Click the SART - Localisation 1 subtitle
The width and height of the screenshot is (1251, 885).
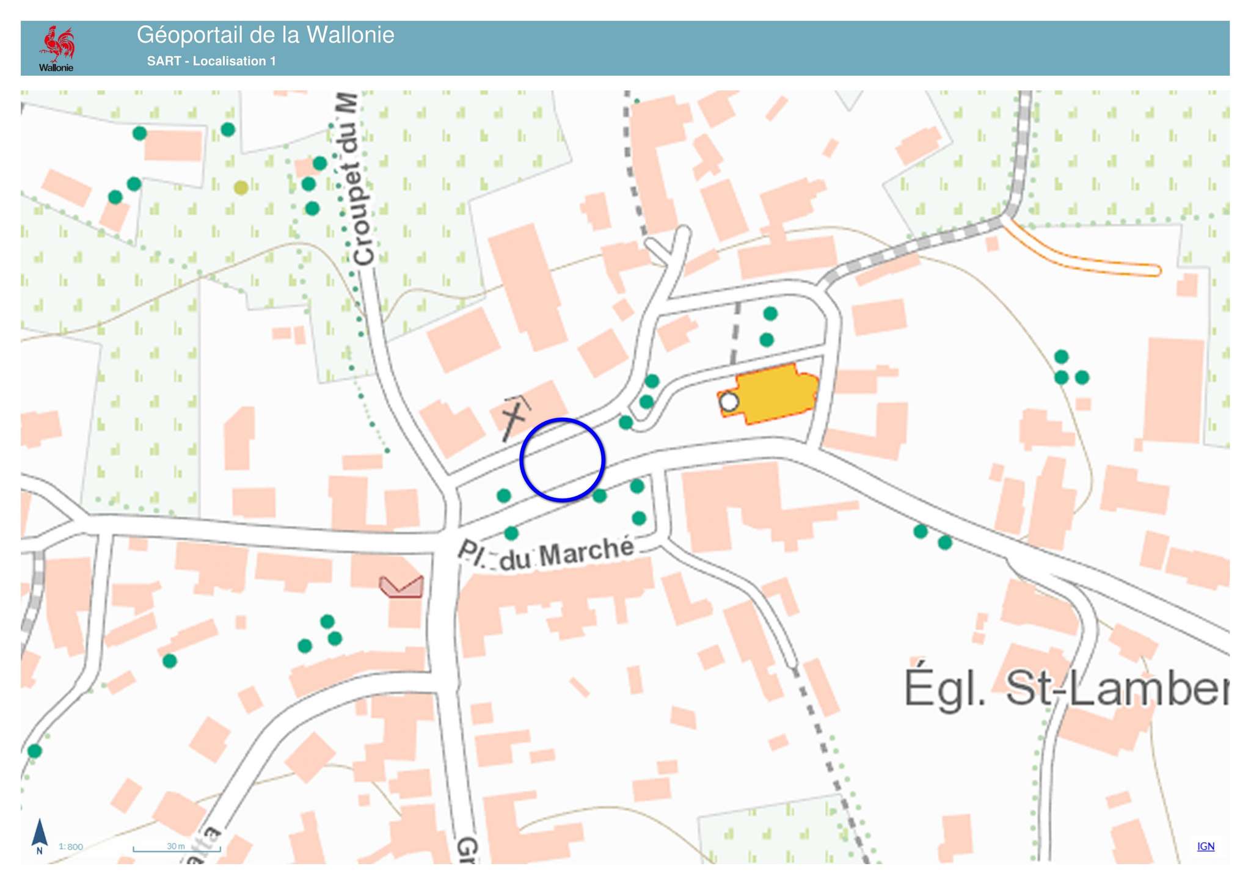pos(211,61)
